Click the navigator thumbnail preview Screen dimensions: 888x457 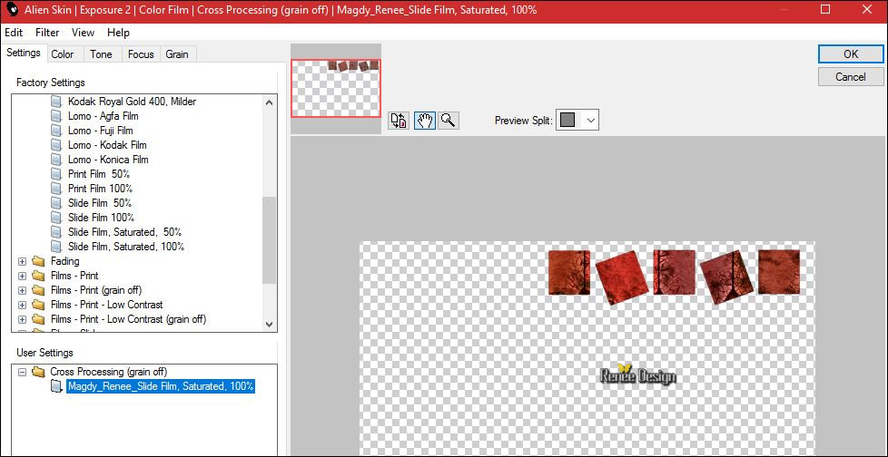[x=336, y=88]
